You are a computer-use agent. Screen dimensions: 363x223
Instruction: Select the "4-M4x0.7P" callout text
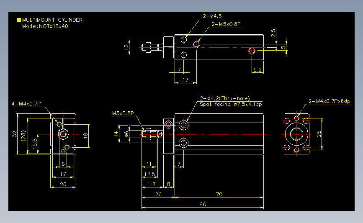[26, 104]
